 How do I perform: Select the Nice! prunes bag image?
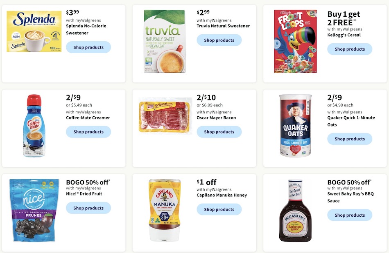tap(34, 210)
